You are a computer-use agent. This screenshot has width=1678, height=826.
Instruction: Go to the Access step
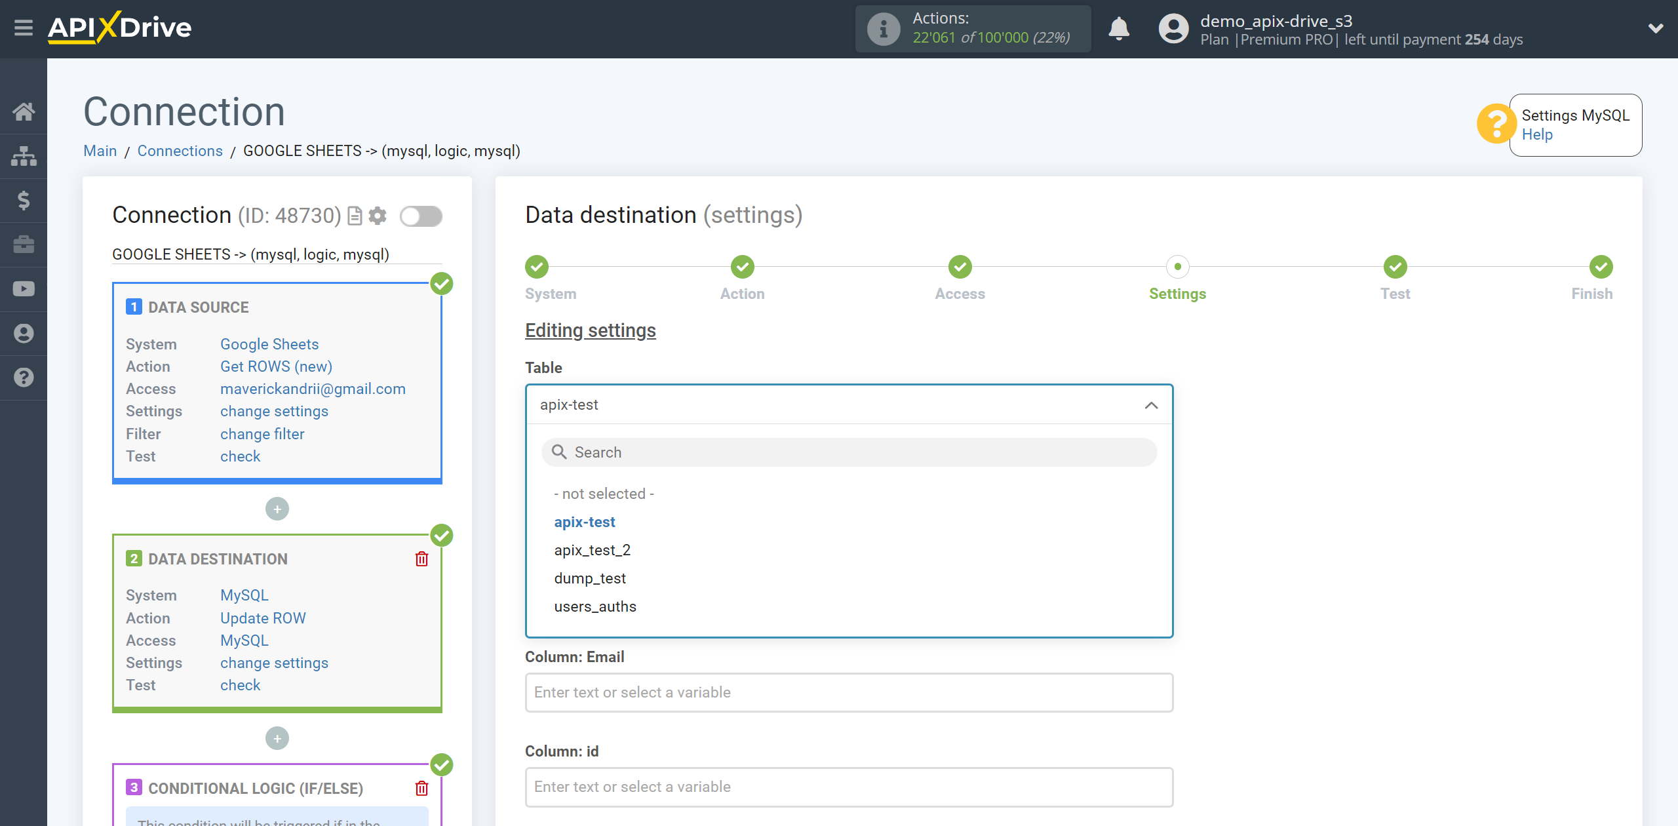[x=960, y=267]
